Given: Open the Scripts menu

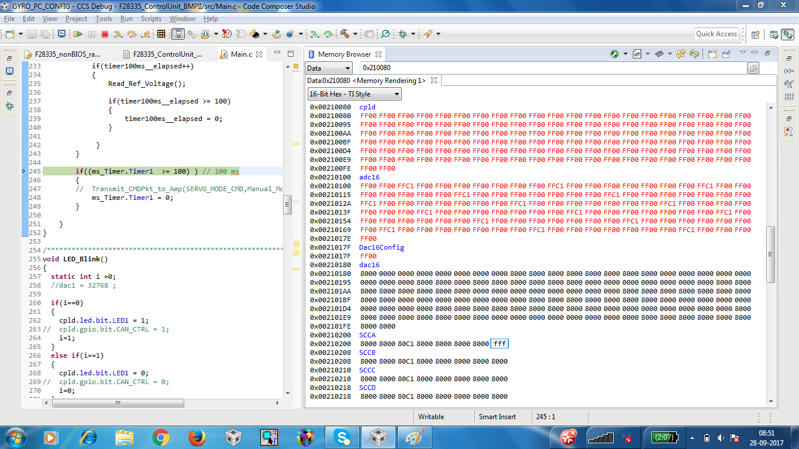Looking at the screenshot, I should coord(151,19).
